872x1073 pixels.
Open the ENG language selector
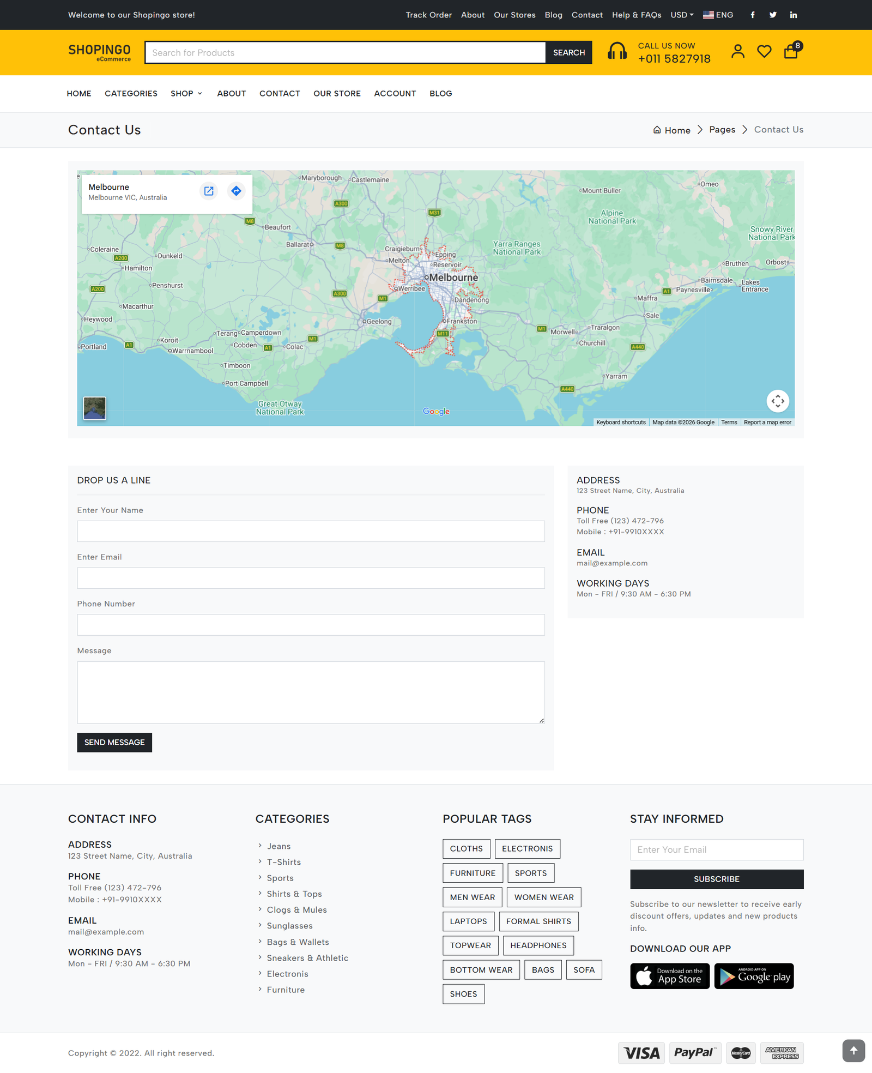tap(718, 15)
